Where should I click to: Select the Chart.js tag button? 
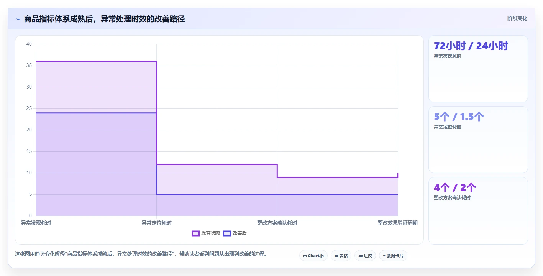click(x=313, y=256)
